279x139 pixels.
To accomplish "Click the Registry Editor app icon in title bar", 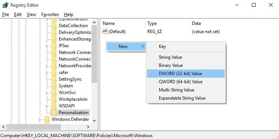I will click(5, 5).
